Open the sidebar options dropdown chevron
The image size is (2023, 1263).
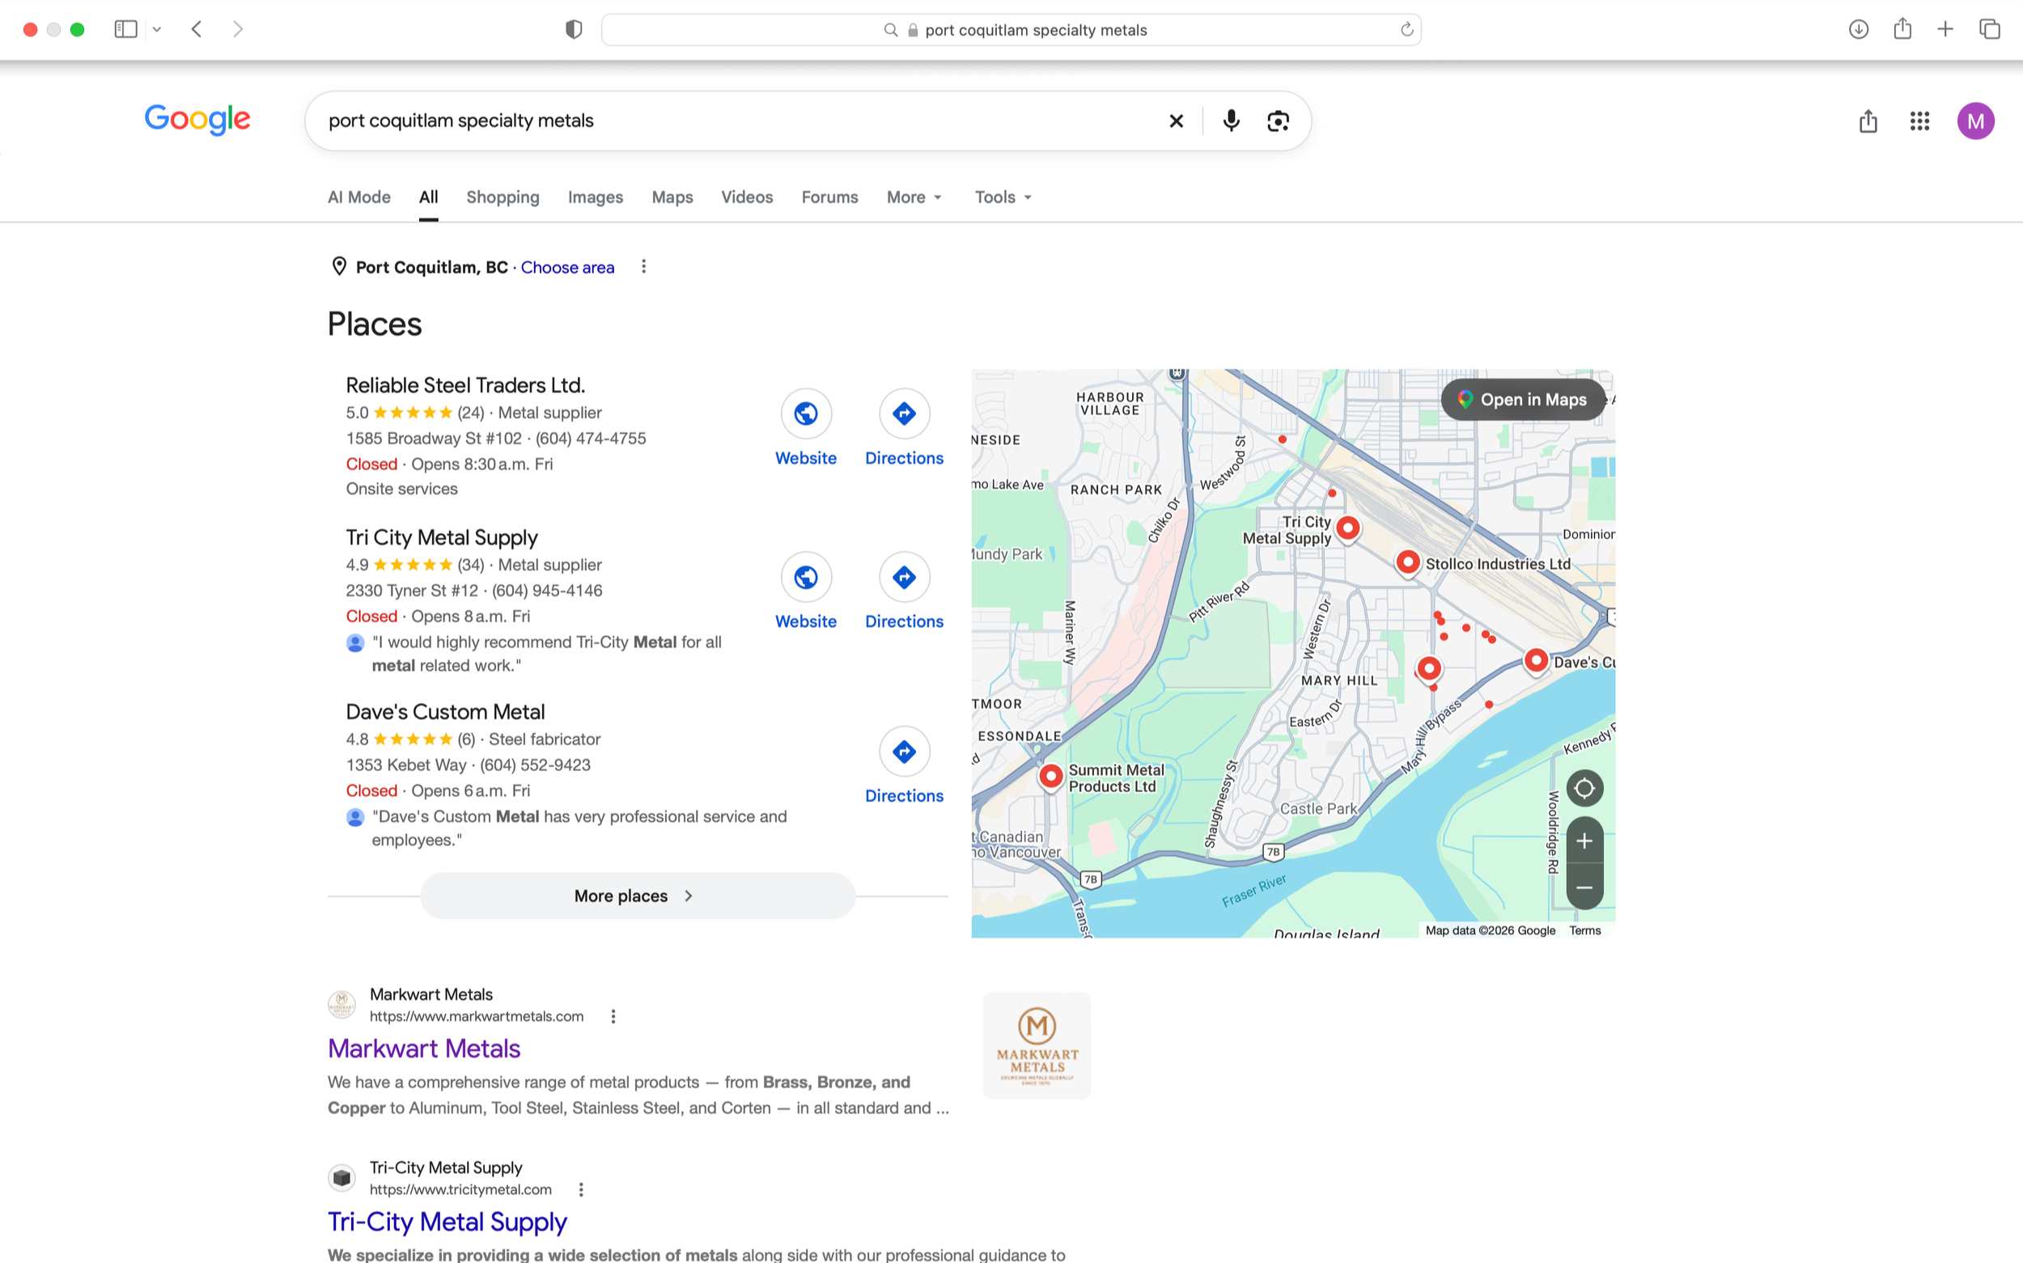click(156, 30)
